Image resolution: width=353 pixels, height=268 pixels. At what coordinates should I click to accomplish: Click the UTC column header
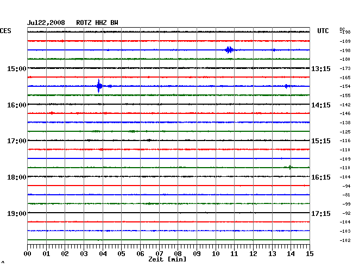(x=323, y=31)
